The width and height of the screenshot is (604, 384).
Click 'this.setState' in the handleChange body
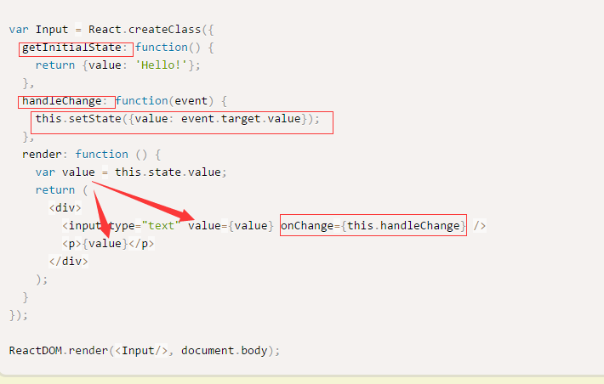point(78,118)
